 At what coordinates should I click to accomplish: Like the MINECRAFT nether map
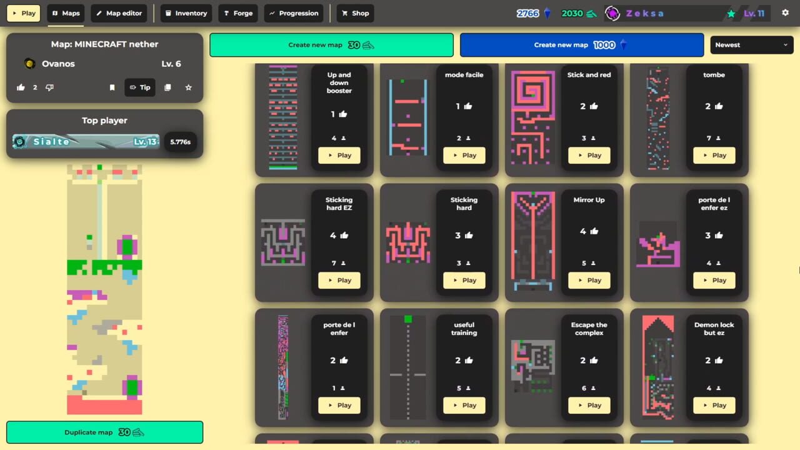tap(21, 87)
